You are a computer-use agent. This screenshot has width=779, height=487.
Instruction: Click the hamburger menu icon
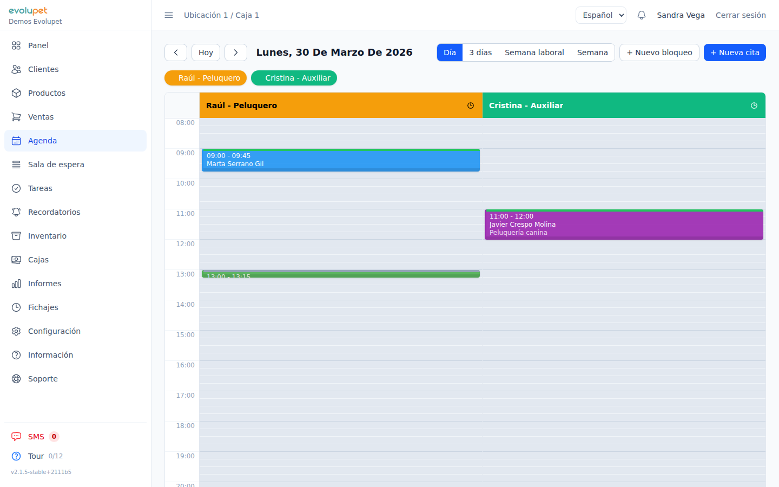coord(169,15)
